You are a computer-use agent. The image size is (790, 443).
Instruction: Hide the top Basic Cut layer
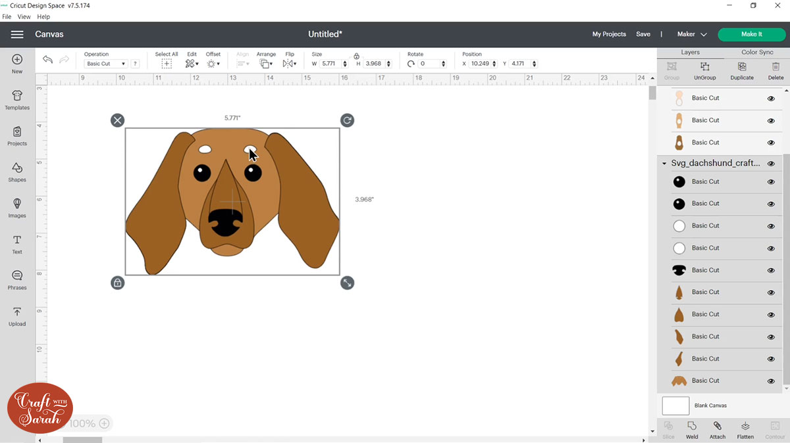[770, 98]
